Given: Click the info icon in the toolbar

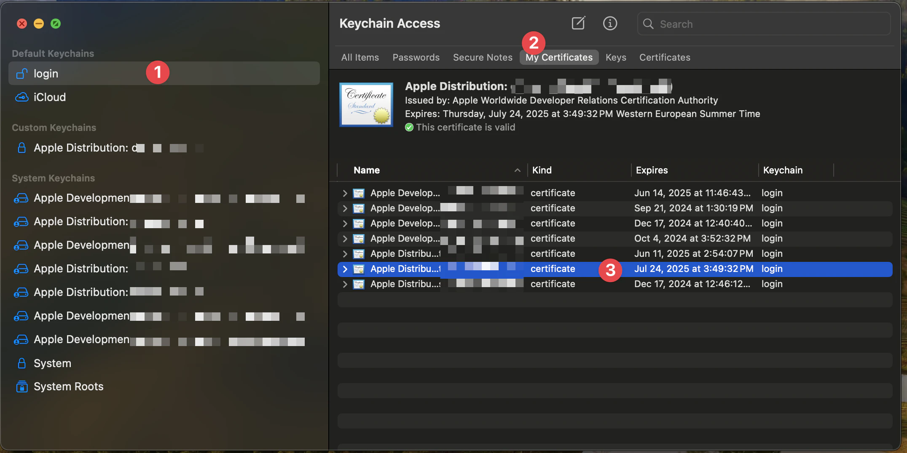Looking at the screenshot, I should 610,23.
